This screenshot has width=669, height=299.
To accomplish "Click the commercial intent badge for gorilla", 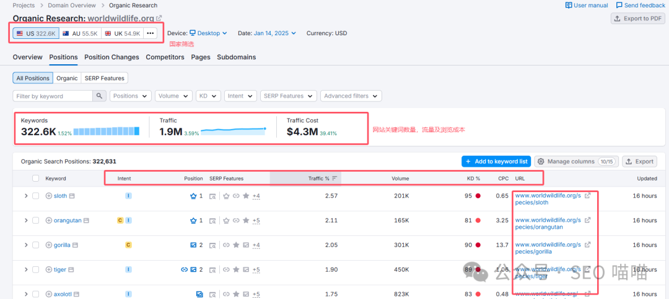I will point(128,245).
